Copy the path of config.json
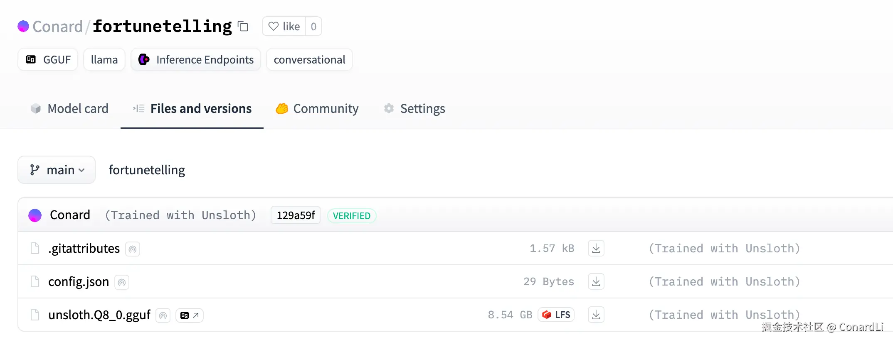The width and height of the screenshot is (893, 342). [121, 282]
